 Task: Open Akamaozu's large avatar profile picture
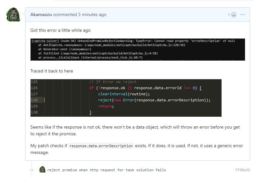click(x=13, y=14)
